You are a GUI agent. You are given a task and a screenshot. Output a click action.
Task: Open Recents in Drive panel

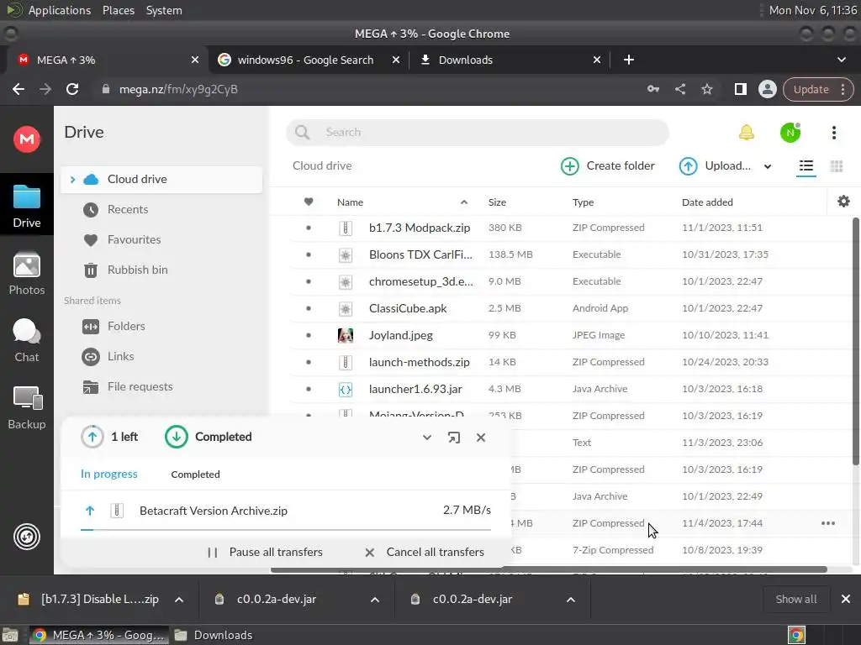coord(128,209)
